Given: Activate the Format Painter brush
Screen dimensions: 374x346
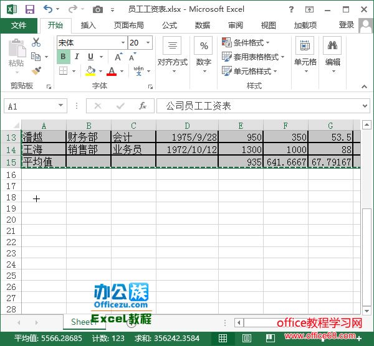Looking at the screenshot, I should (x=36, y=70).
